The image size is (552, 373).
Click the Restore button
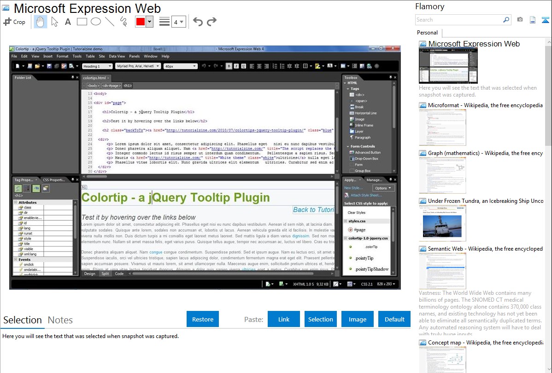tap(203, 319)
